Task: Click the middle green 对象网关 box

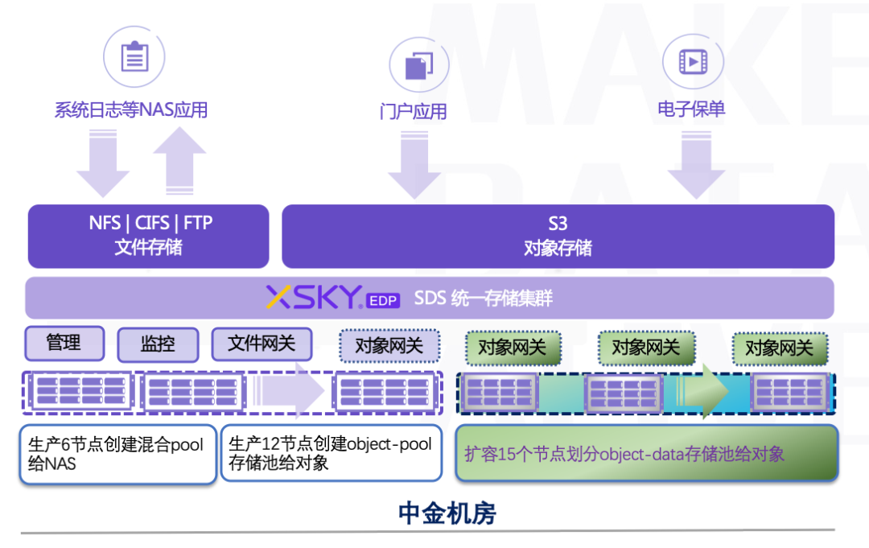Action: (x=646, y=348)
